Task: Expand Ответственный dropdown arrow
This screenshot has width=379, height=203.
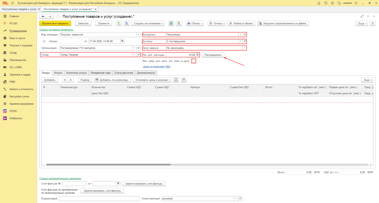Action: pyautogui.click(x=236, y=199)
